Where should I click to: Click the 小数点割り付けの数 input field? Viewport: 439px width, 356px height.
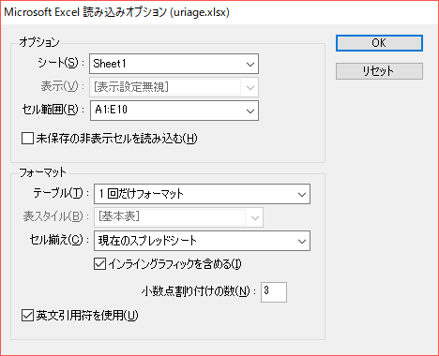274,292
